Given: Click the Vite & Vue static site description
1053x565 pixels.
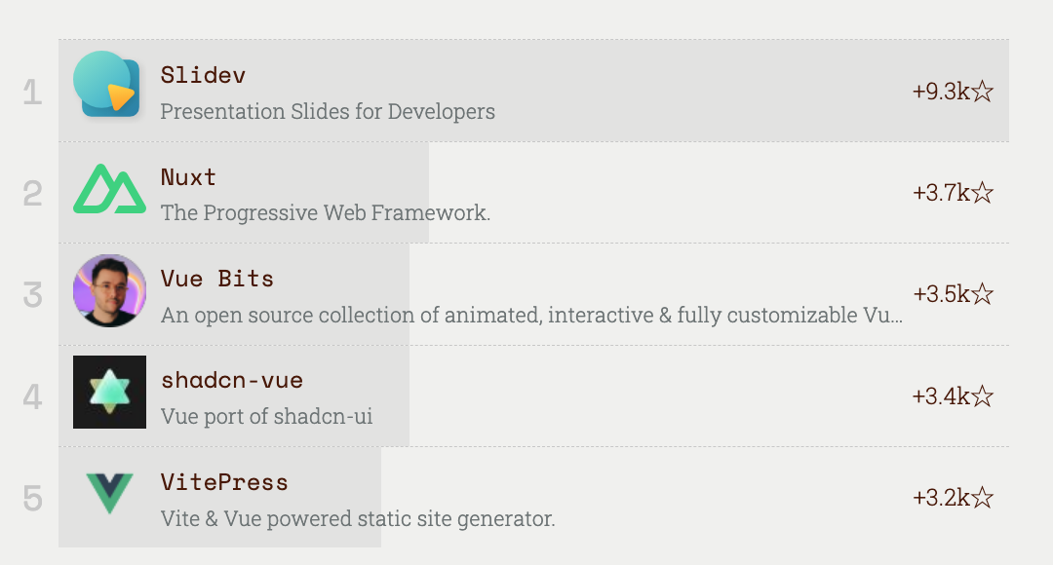Looking at the screenshot, I should coord(357,519).
